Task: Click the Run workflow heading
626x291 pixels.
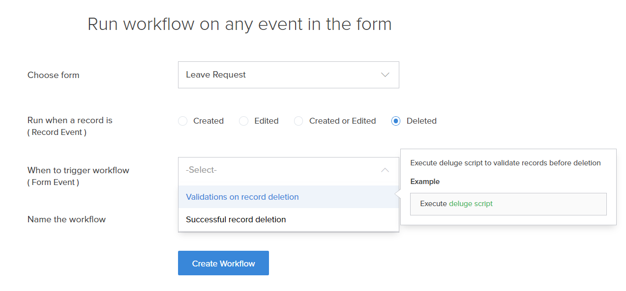Action: (x=239, y=24)
